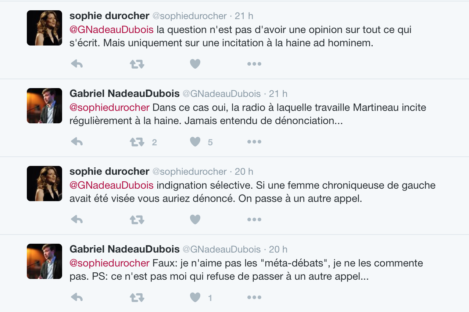Open the @GNadeauDubois mention in first tweet
Viewport: 469px width, 312px height.
(x=111, y=30)
